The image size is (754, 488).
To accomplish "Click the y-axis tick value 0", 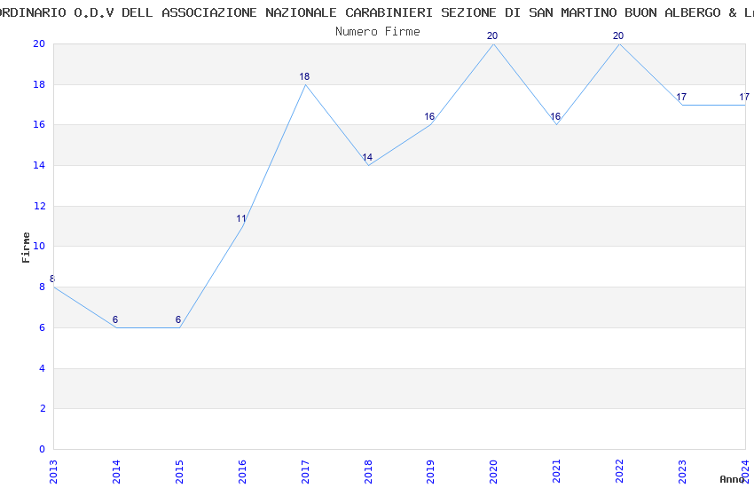I will 43,449.
